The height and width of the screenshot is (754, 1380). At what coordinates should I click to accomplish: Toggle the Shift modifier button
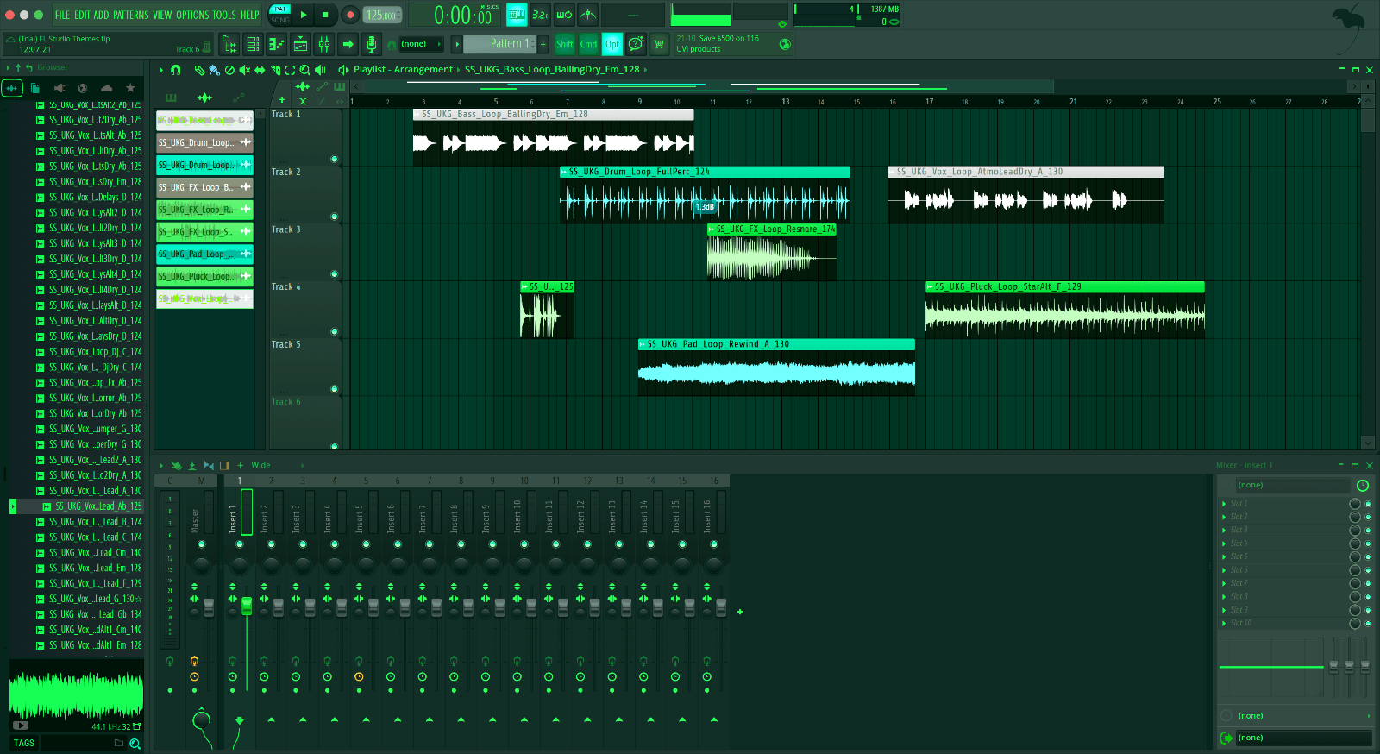pos(564,44)
